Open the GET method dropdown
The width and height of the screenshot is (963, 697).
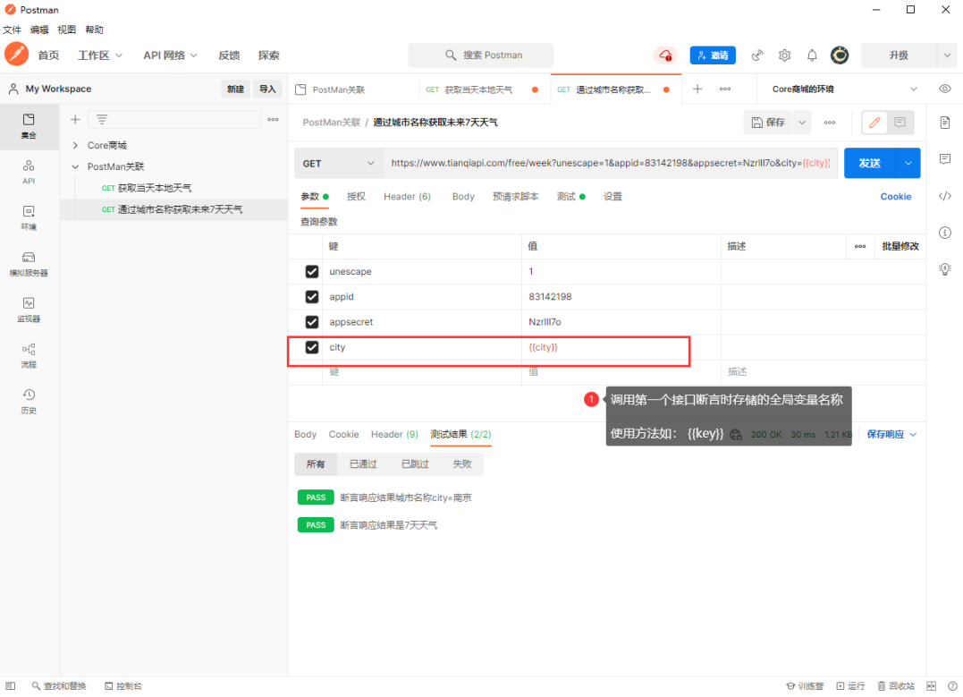[338, 164]
